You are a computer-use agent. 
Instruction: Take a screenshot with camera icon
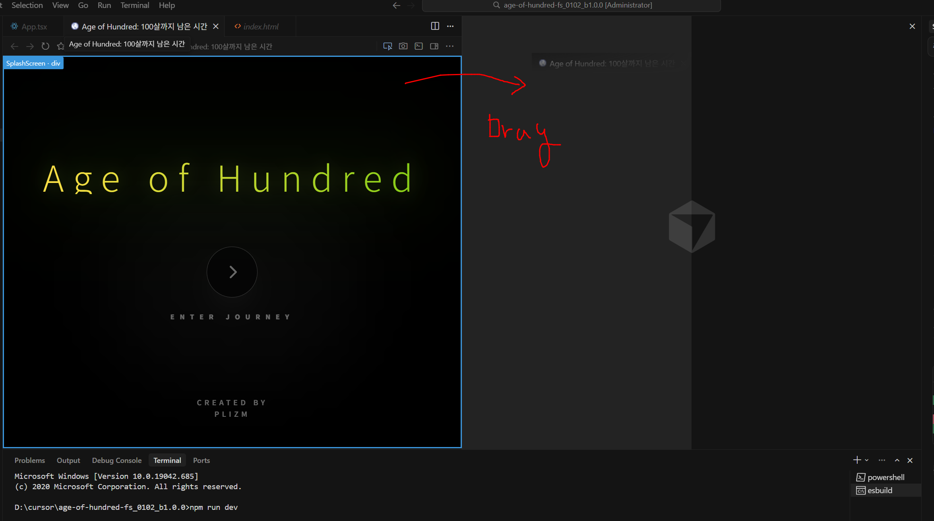point(403,46)
